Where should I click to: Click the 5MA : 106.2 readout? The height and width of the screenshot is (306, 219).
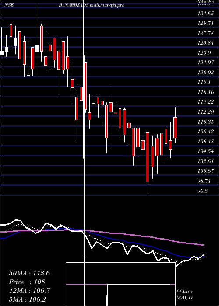(x=27, y=299)
